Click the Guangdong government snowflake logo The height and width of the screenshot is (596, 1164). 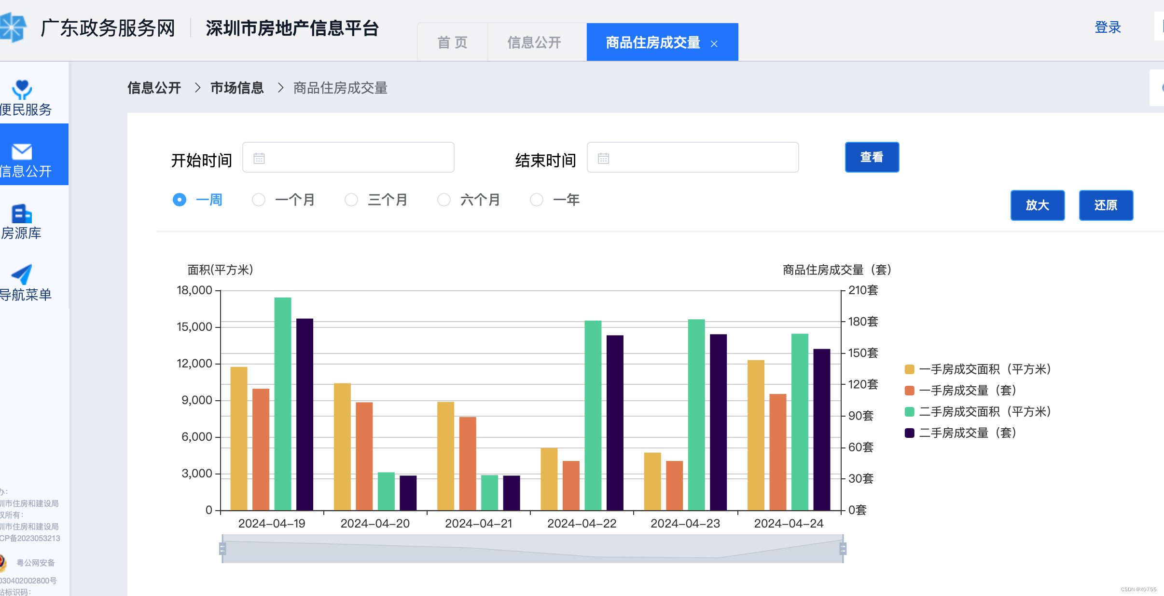coord(13,27)
